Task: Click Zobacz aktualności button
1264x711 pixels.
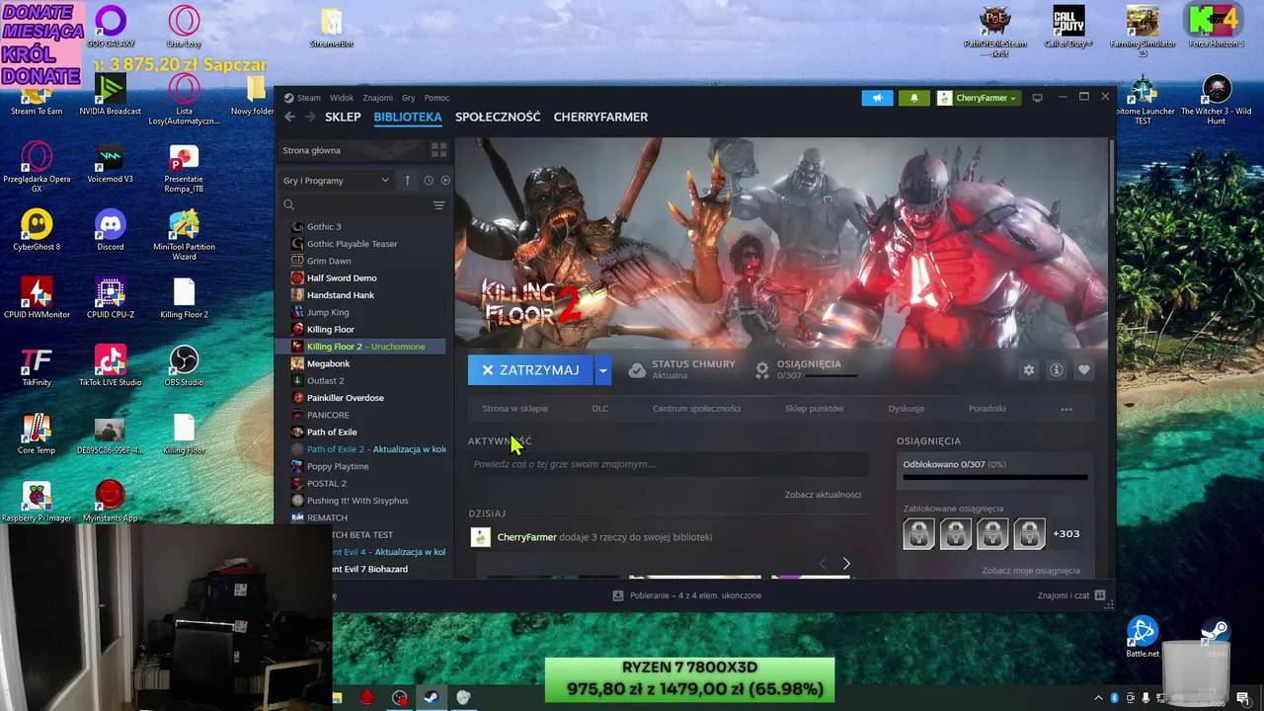Action: (823, 495)
